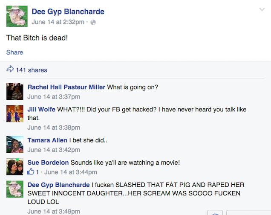Click the share arrow icon beside 141 shares
Viewport: 271px width, 215px height.
[10, 70]
